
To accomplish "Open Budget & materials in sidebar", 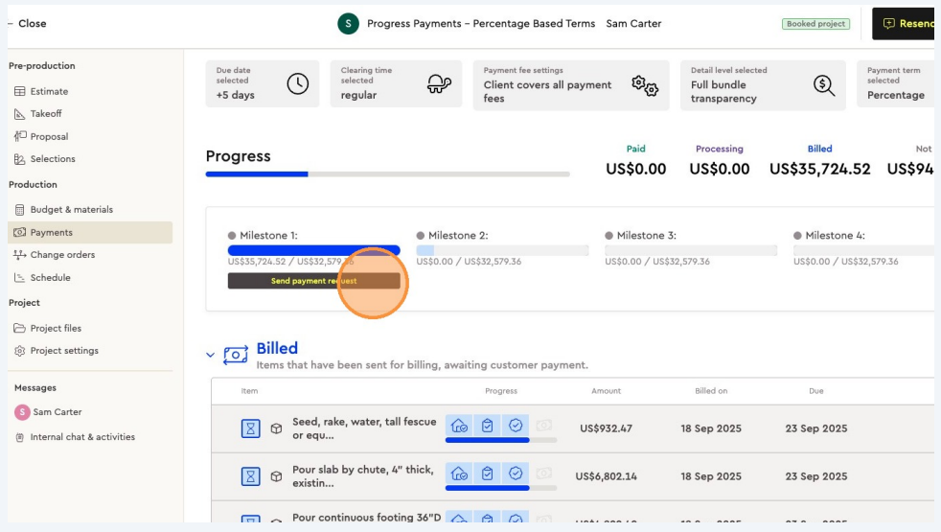I will 71,210.
